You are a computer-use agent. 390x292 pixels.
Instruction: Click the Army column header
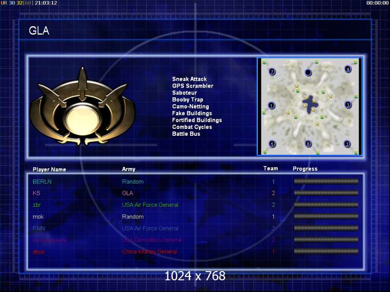click(x=129, y=169)
